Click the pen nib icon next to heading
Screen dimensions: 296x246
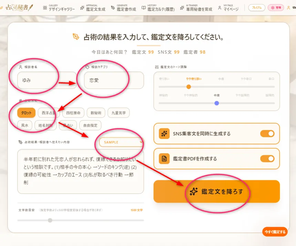(76, 36)
